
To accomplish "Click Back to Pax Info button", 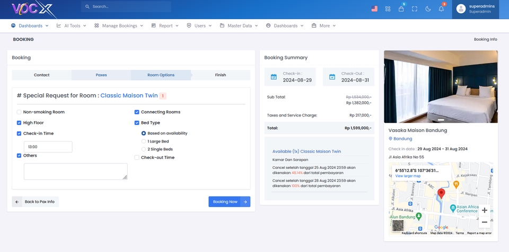I will click(36, 202).
